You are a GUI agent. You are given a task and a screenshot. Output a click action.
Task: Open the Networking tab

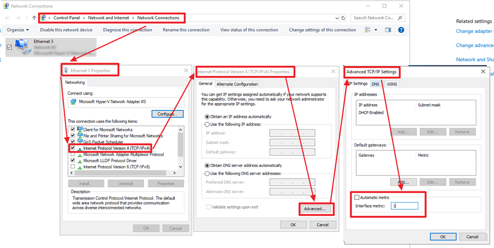coord(75,83)
